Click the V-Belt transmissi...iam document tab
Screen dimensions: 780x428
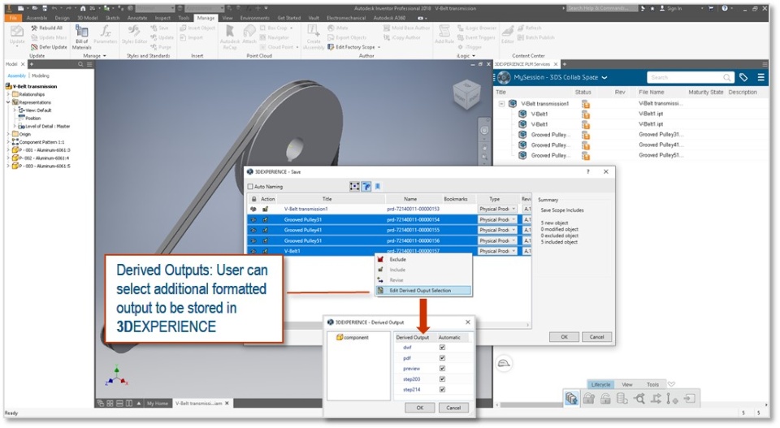[201, 403]
